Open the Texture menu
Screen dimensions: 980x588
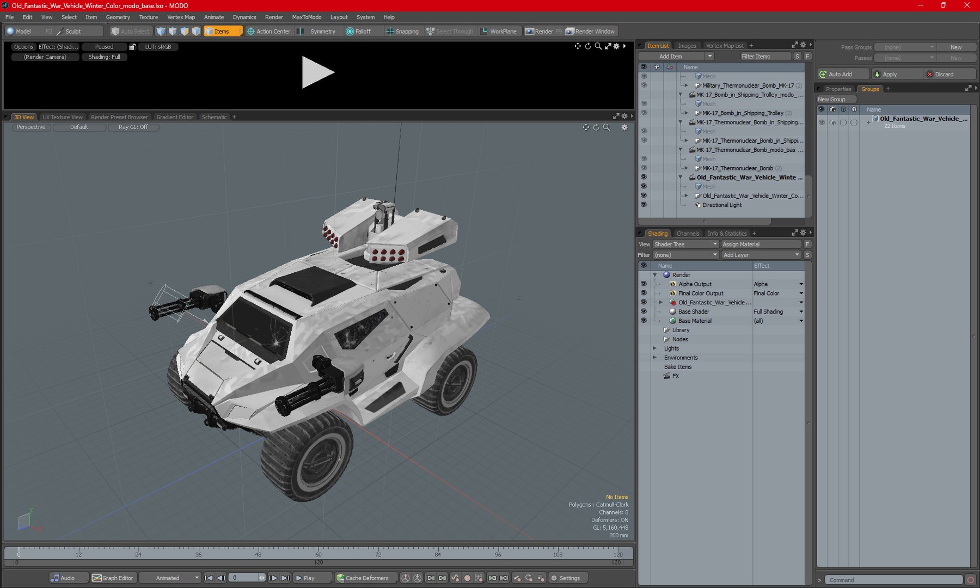point(148,17)
